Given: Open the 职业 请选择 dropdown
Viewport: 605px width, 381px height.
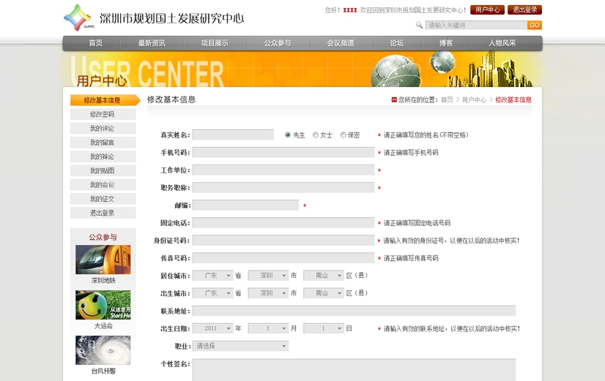Looking at the screenshot, I should (240, 346).
